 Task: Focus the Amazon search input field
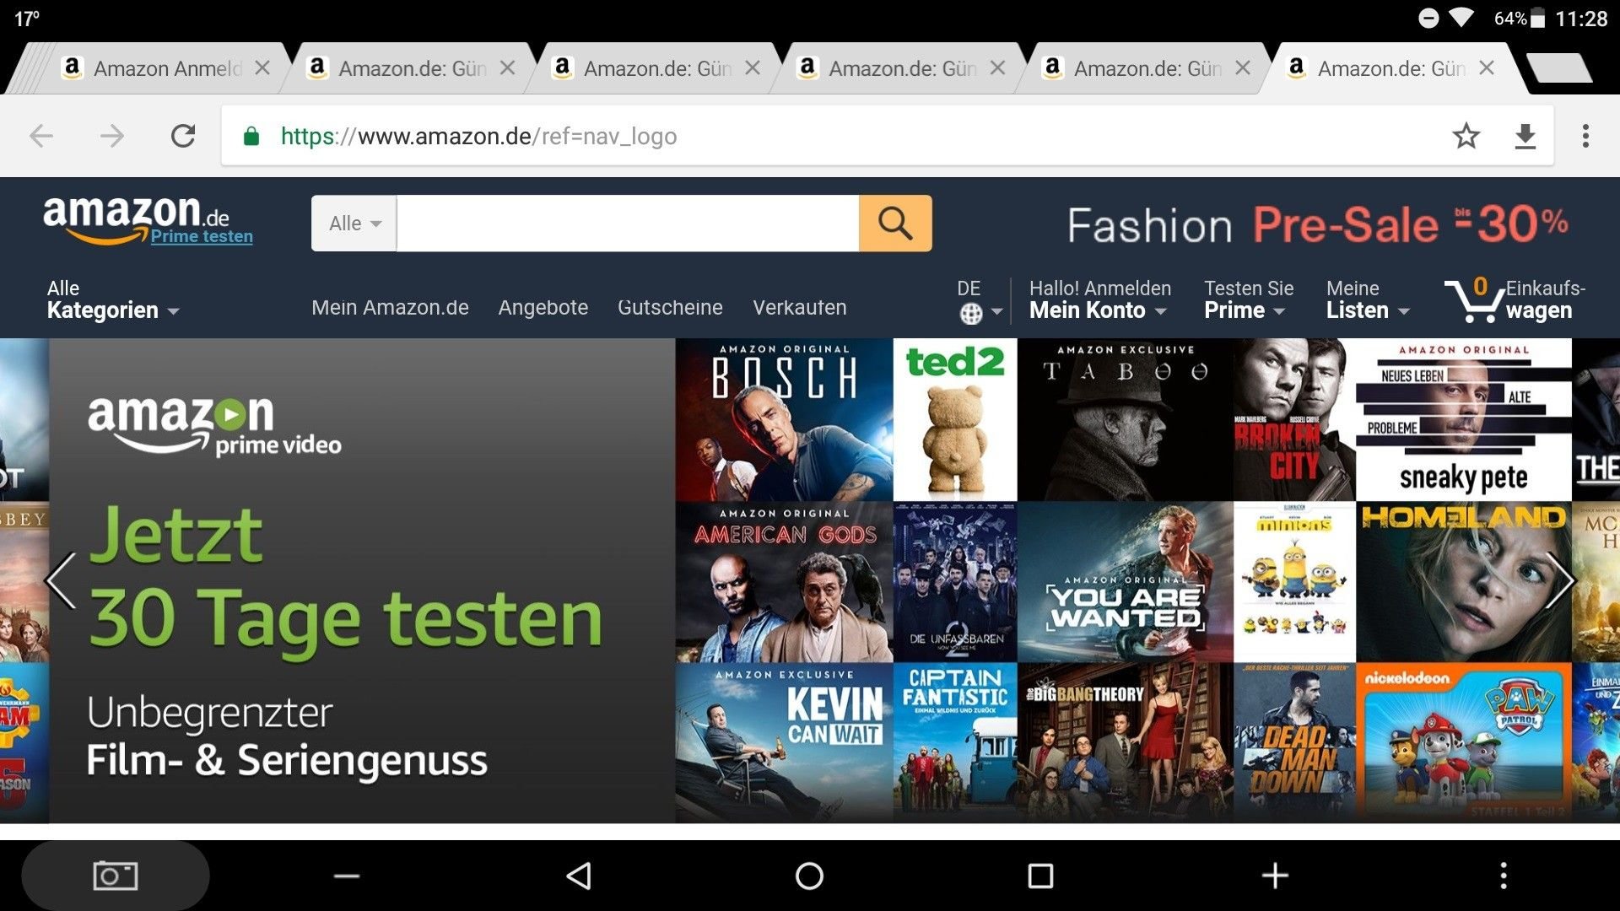[x=628, y=224]
